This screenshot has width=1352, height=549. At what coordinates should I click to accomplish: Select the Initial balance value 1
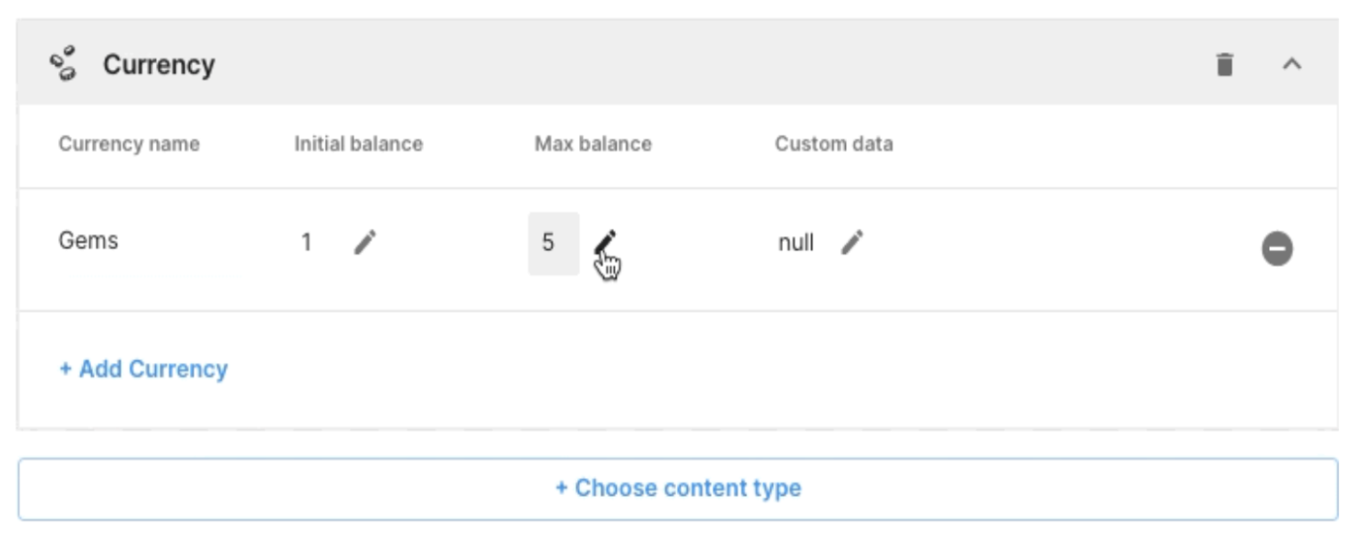click(306, 243)
